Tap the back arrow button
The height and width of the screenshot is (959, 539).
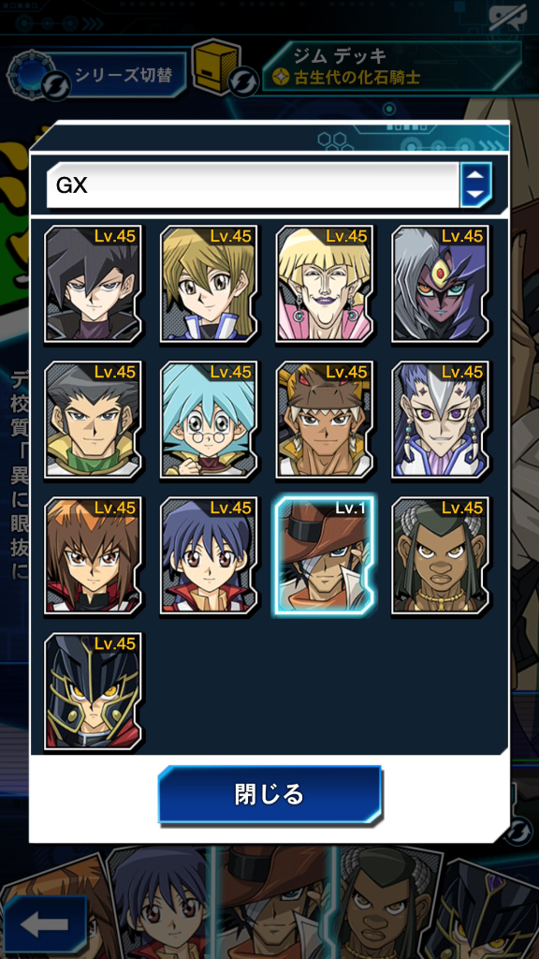(x=45, y=924)
